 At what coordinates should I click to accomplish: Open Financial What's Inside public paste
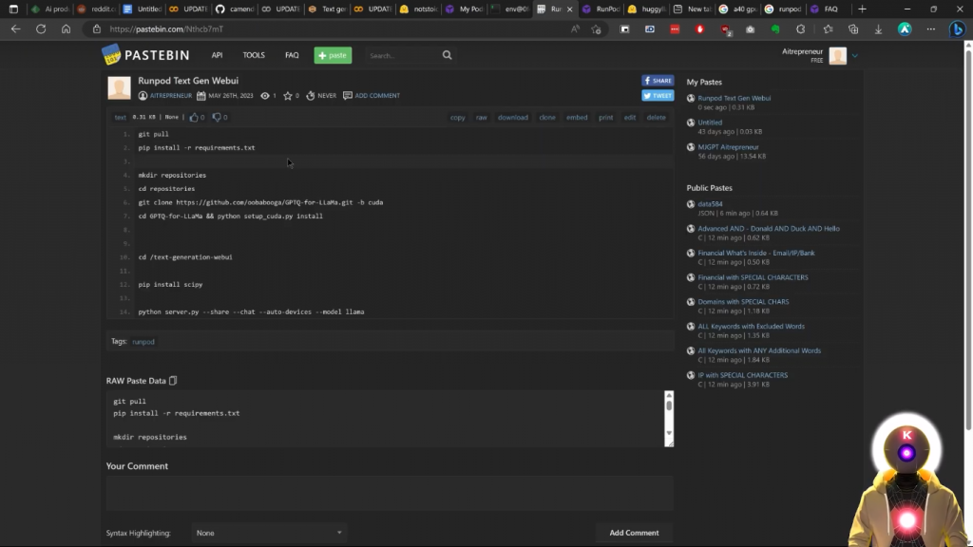pyautogui.click(x=755, y=253)
